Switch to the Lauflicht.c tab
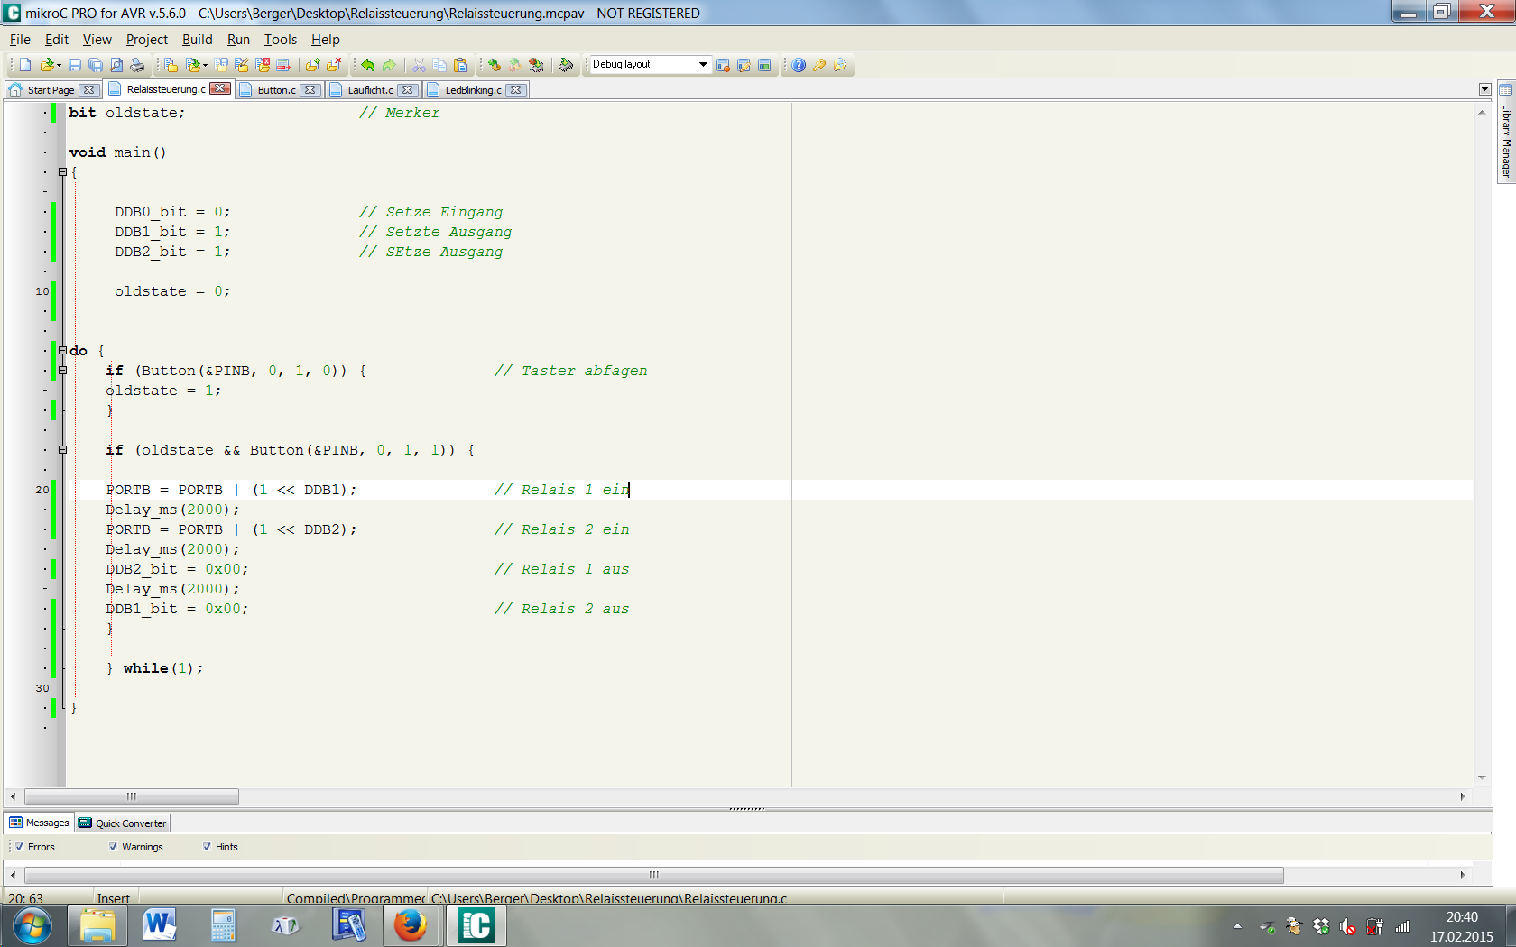 [x=370, y=90]
